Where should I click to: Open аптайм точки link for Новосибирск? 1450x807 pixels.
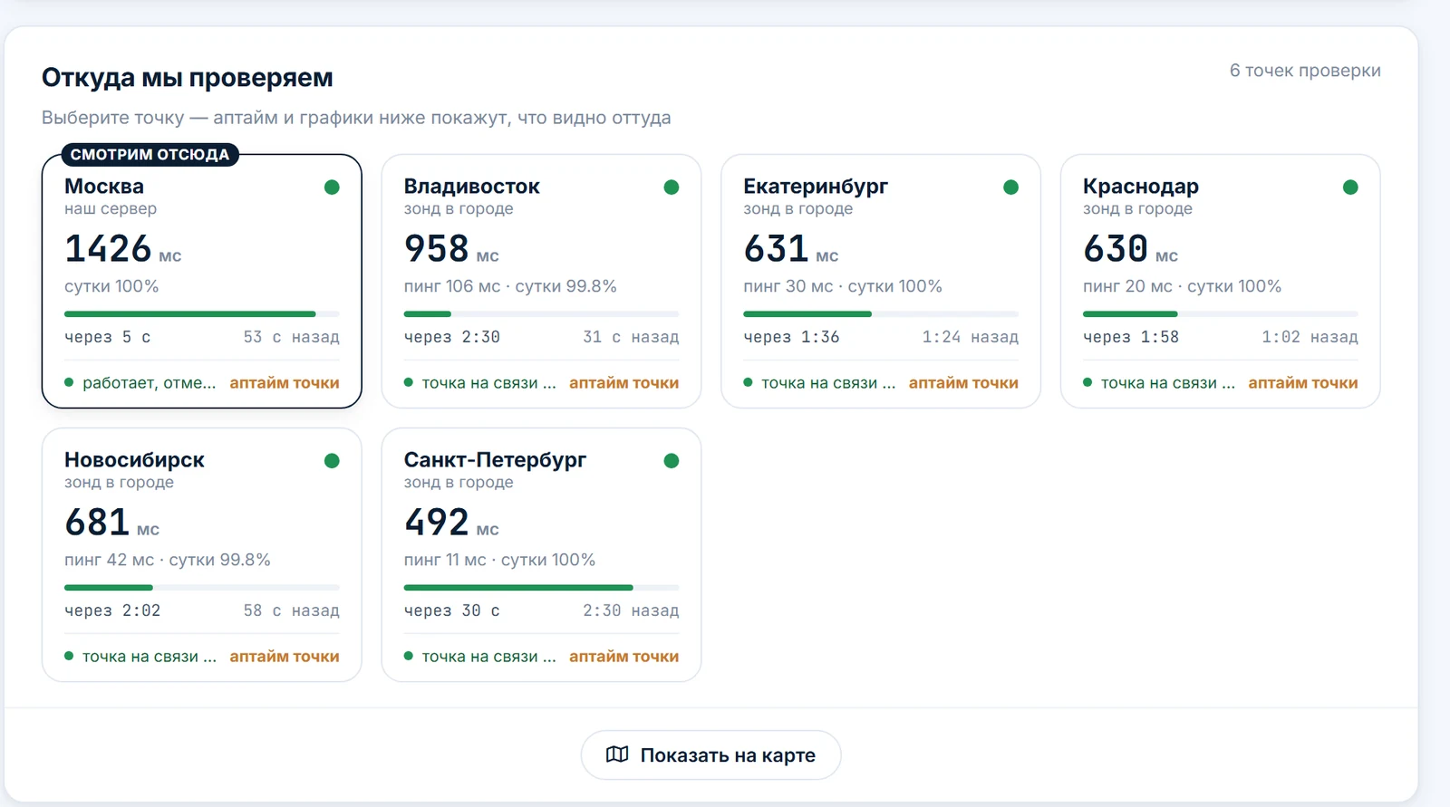click(285, 657)
